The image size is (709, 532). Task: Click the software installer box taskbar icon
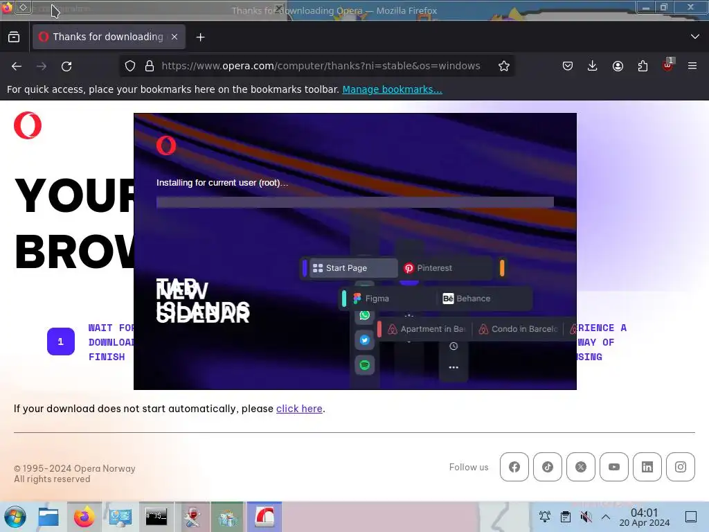click(228, 517)
